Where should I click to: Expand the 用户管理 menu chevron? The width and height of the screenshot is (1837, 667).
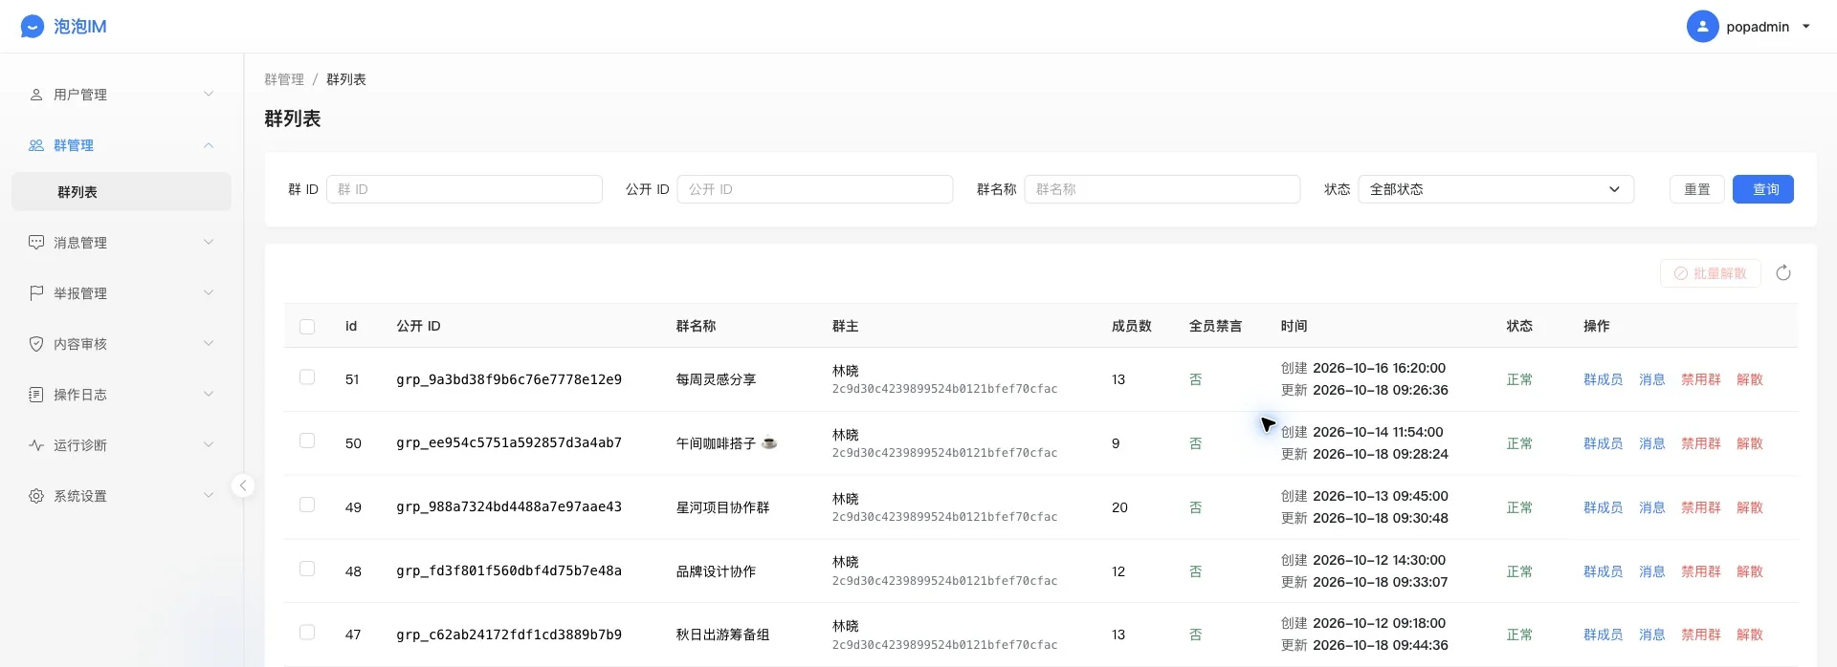point(209,94)
